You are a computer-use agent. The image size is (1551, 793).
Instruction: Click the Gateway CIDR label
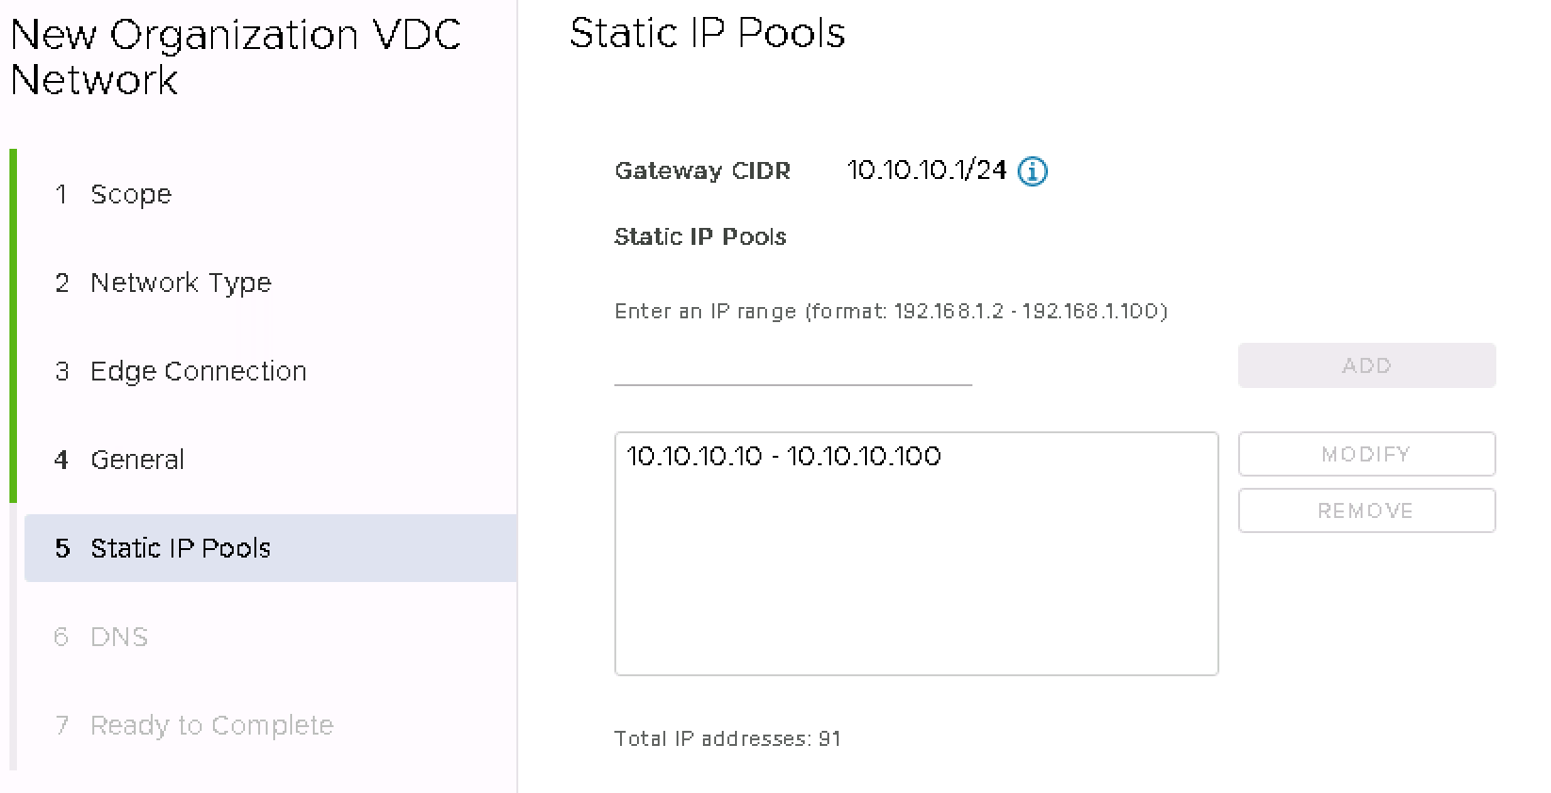(702, 171)
